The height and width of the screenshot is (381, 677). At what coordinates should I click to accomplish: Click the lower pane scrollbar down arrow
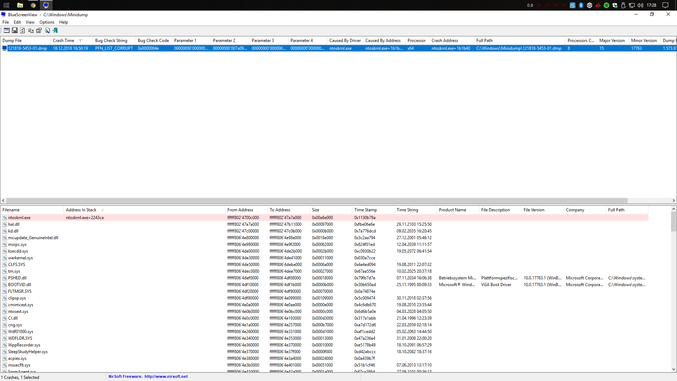click(673, 369)
